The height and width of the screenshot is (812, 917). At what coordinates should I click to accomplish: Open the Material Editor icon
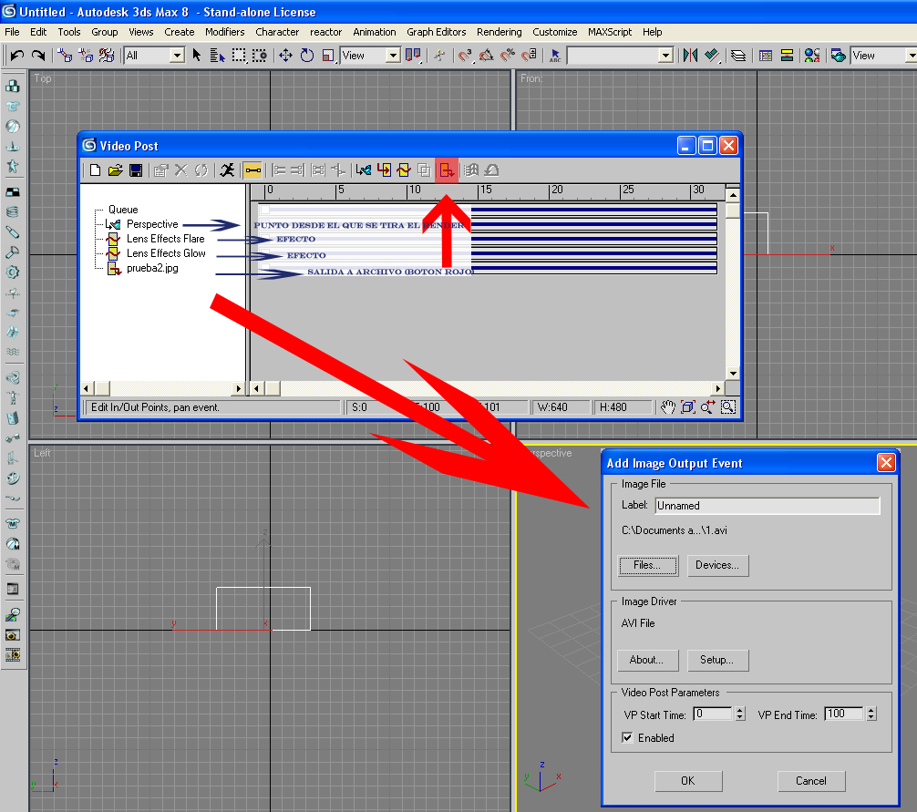tap(812, 56)
